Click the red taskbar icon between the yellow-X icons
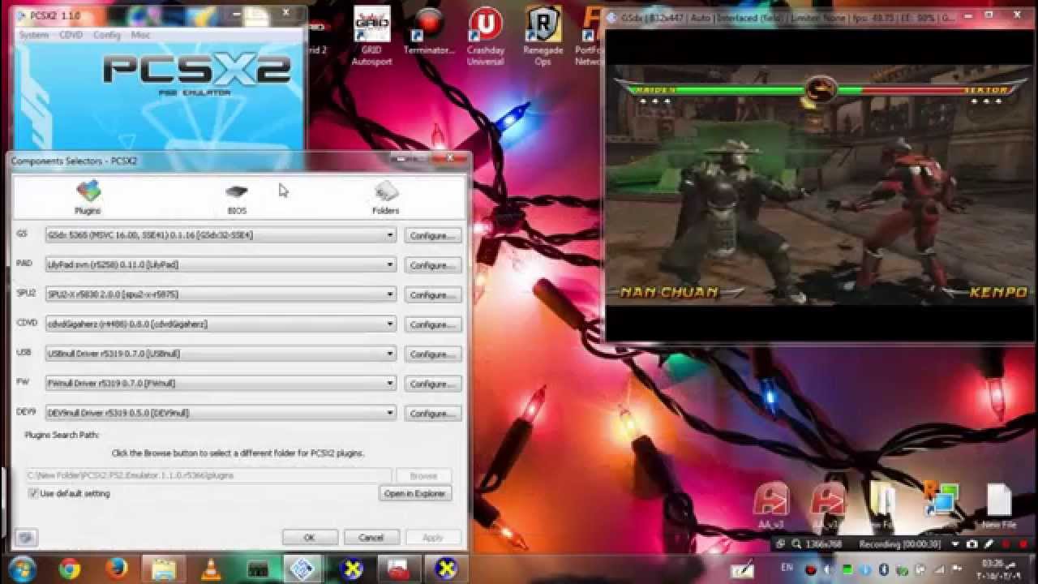The width and height of the screenshot is (1038, 584). [399, 569]
